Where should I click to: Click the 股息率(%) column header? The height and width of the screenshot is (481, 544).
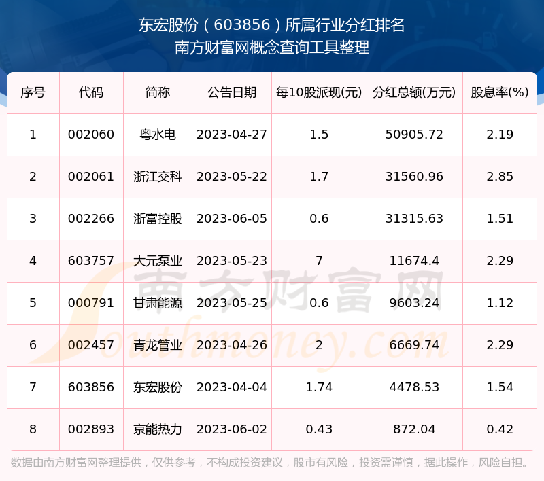point(500,92)
